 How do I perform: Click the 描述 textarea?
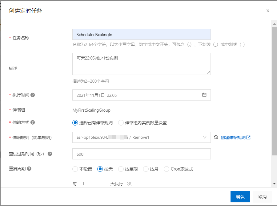(x=142, y=64)
